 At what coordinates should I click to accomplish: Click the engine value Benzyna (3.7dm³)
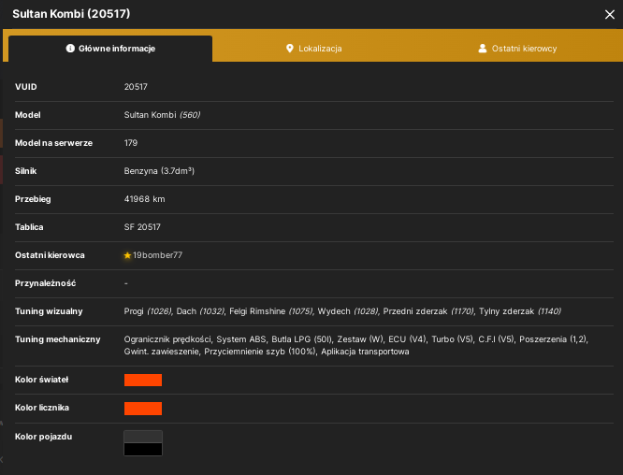pos(159,171)
